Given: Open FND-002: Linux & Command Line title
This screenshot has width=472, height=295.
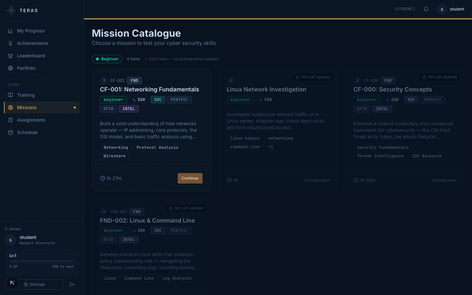Looking at the screenshot, I should 147,221.
